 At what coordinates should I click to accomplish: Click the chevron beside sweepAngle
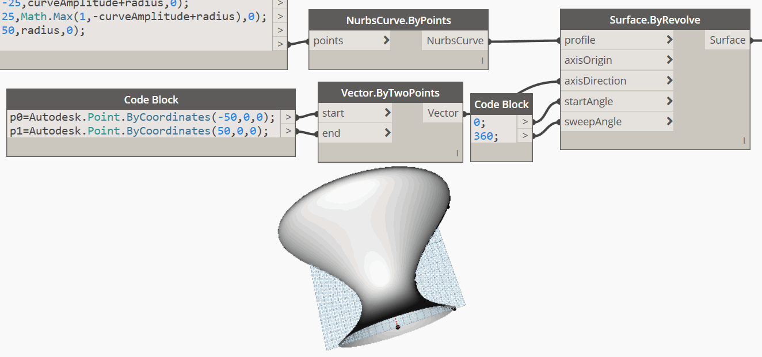tap(669, 121)
